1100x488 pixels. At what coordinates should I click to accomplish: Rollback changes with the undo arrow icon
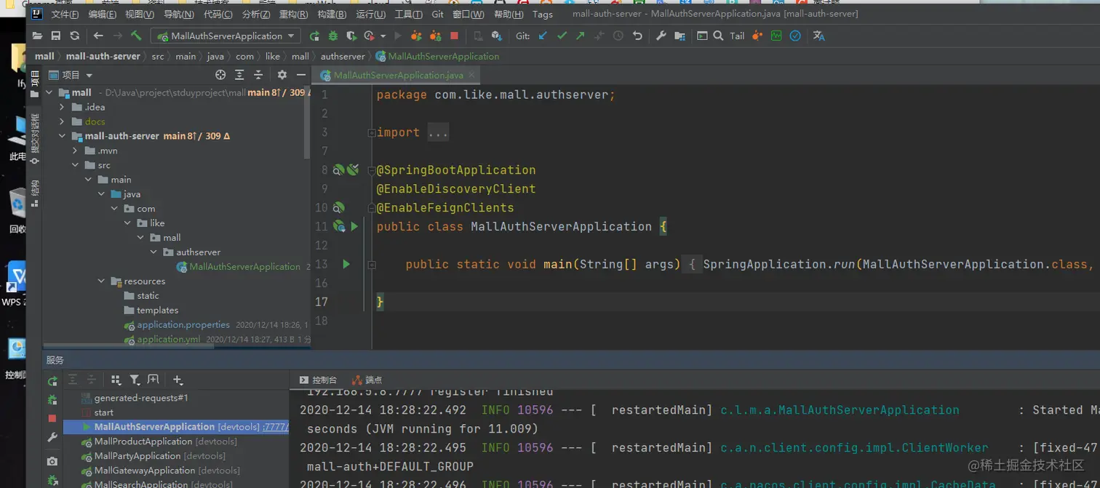pyautogui.click(x=638, y=36)
